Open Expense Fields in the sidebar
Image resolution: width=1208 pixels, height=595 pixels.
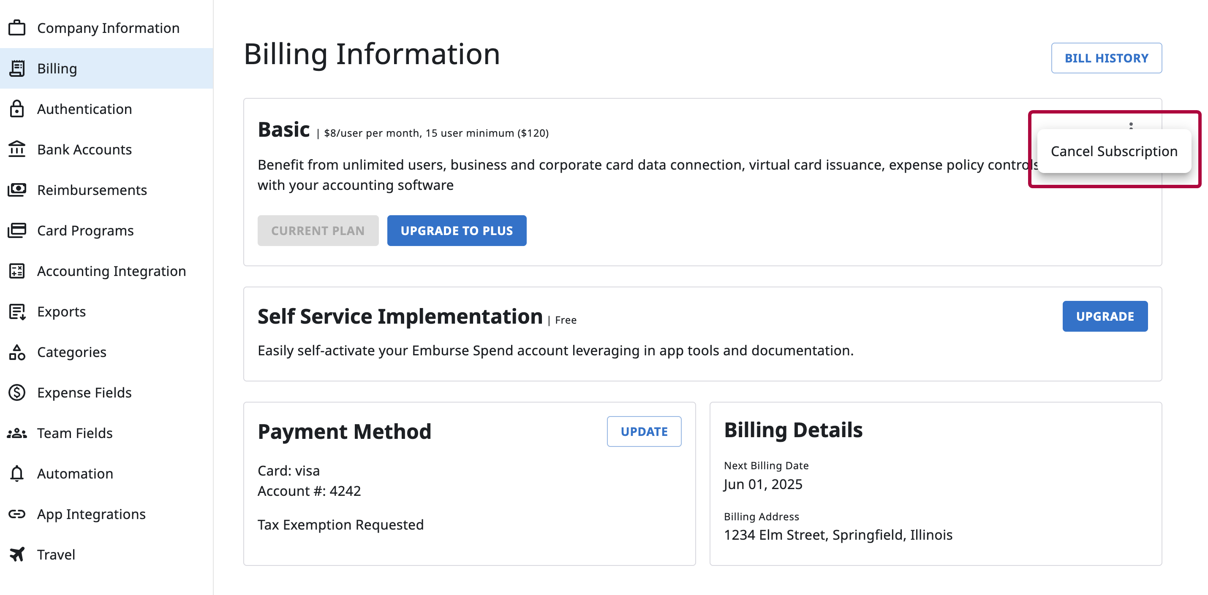point(84,392)
